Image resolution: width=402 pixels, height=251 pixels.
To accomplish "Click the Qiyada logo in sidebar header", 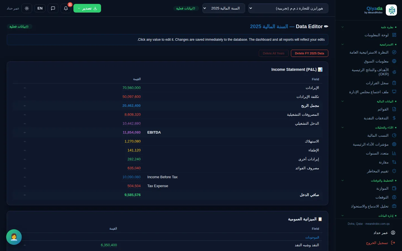I will click(391, 10).
